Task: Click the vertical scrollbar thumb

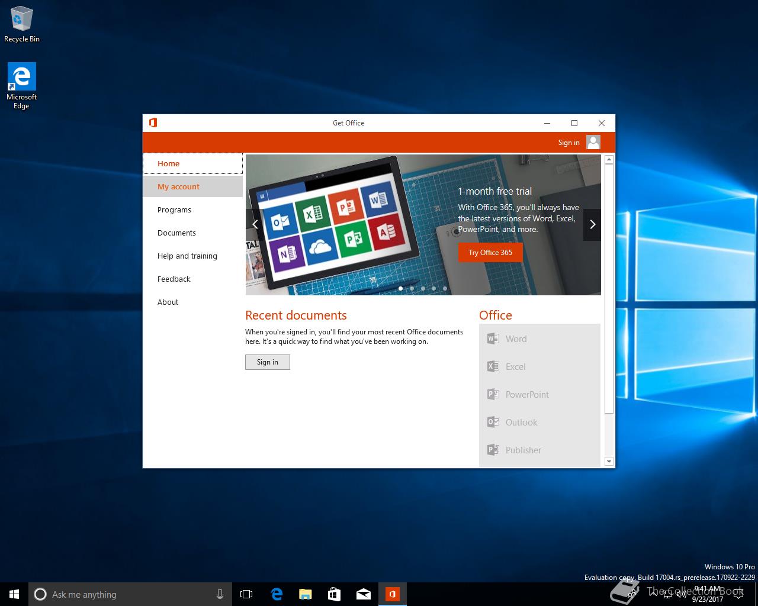Action: point(609,289)
